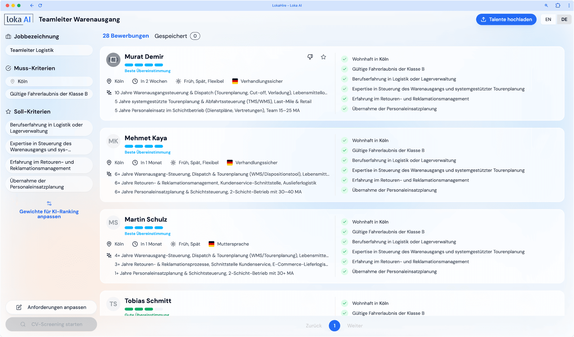Toggle the Wohnhaft in Köln checkmark for Murat Demir

344,59
